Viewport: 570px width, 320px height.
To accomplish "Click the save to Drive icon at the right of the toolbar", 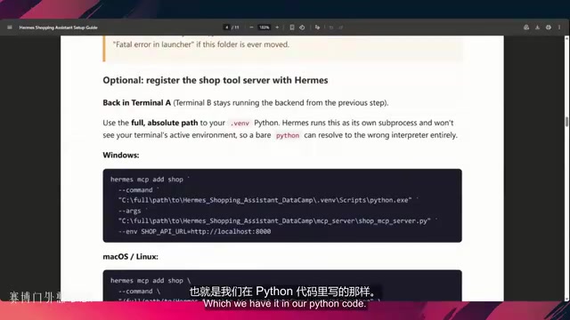I will 526,28.
